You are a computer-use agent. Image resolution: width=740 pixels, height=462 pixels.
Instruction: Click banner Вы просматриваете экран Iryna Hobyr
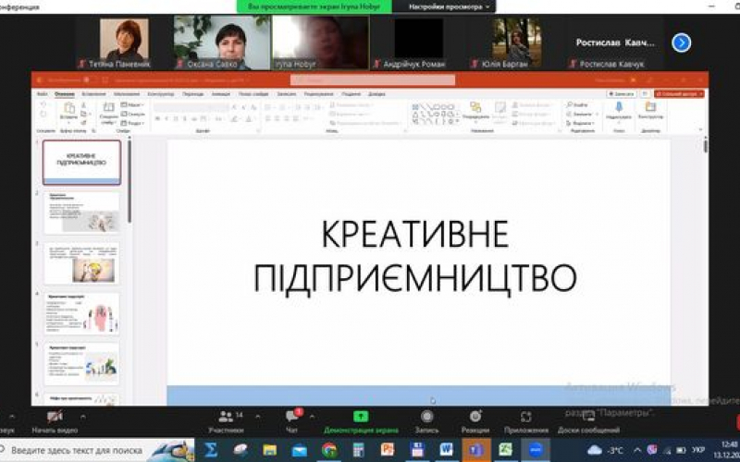(314, 6)
